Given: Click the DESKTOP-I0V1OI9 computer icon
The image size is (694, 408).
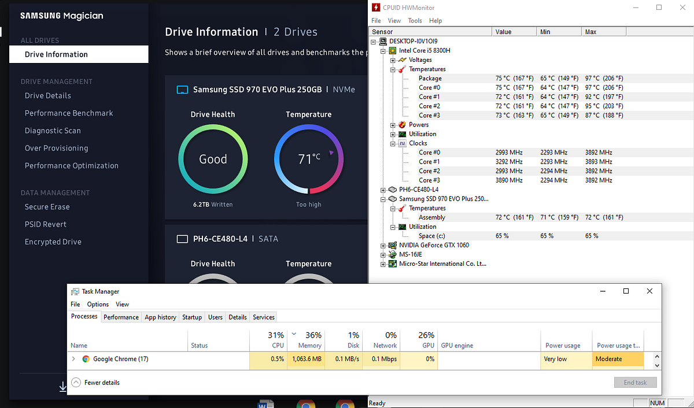Looking at the screenshot, I should 383,42.
